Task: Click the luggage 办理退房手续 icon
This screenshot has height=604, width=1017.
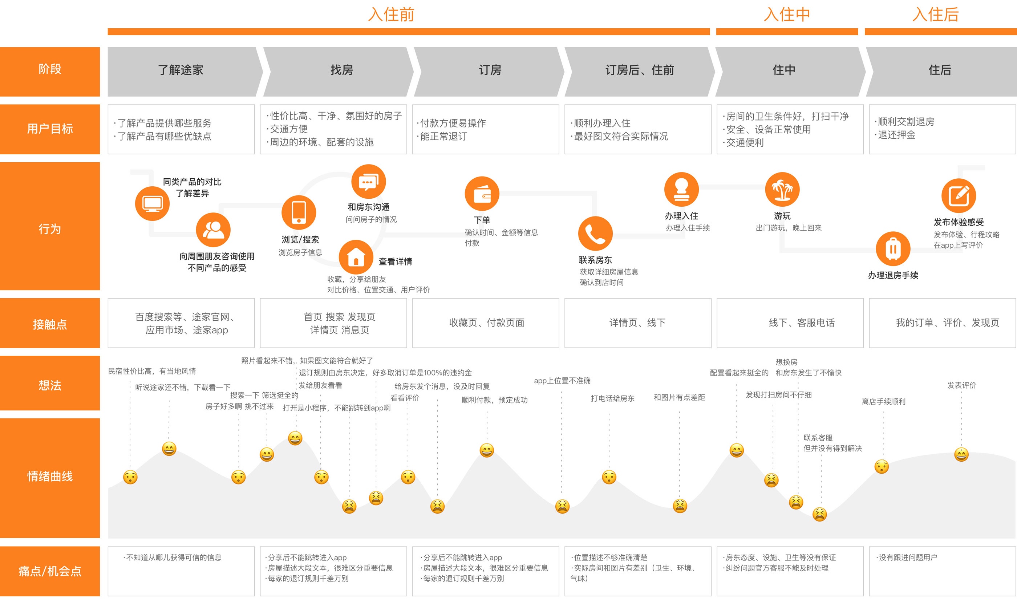Action: [893, 249]
